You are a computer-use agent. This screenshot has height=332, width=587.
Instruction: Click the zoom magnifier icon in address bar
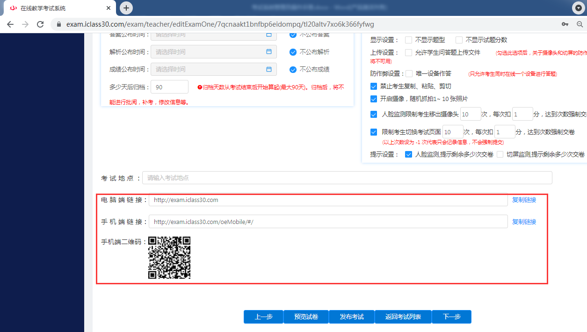pos(580,24)
